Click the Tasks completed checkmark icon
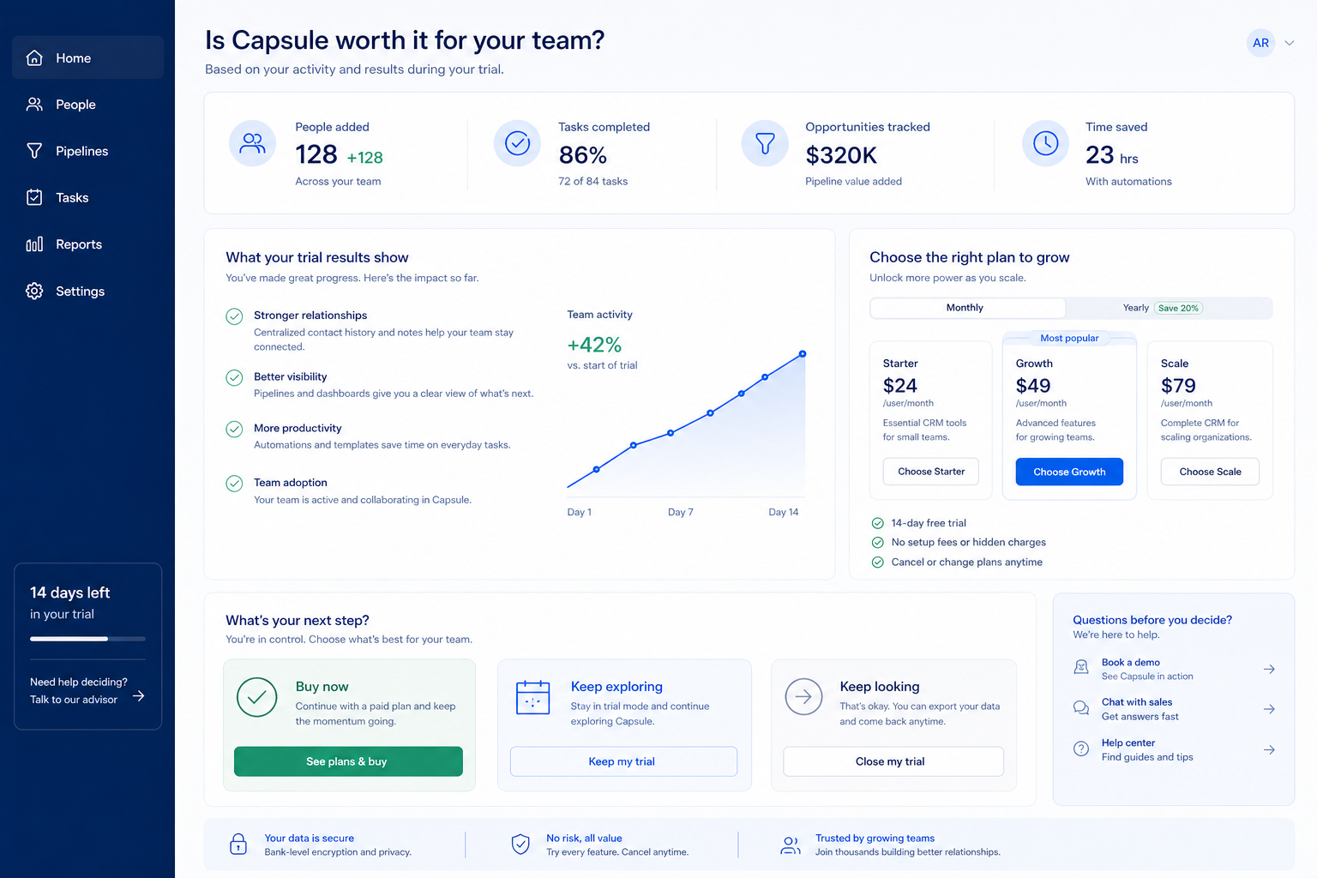The height and width of the screenshot is (878, 1317). click(x=517, y=143)
